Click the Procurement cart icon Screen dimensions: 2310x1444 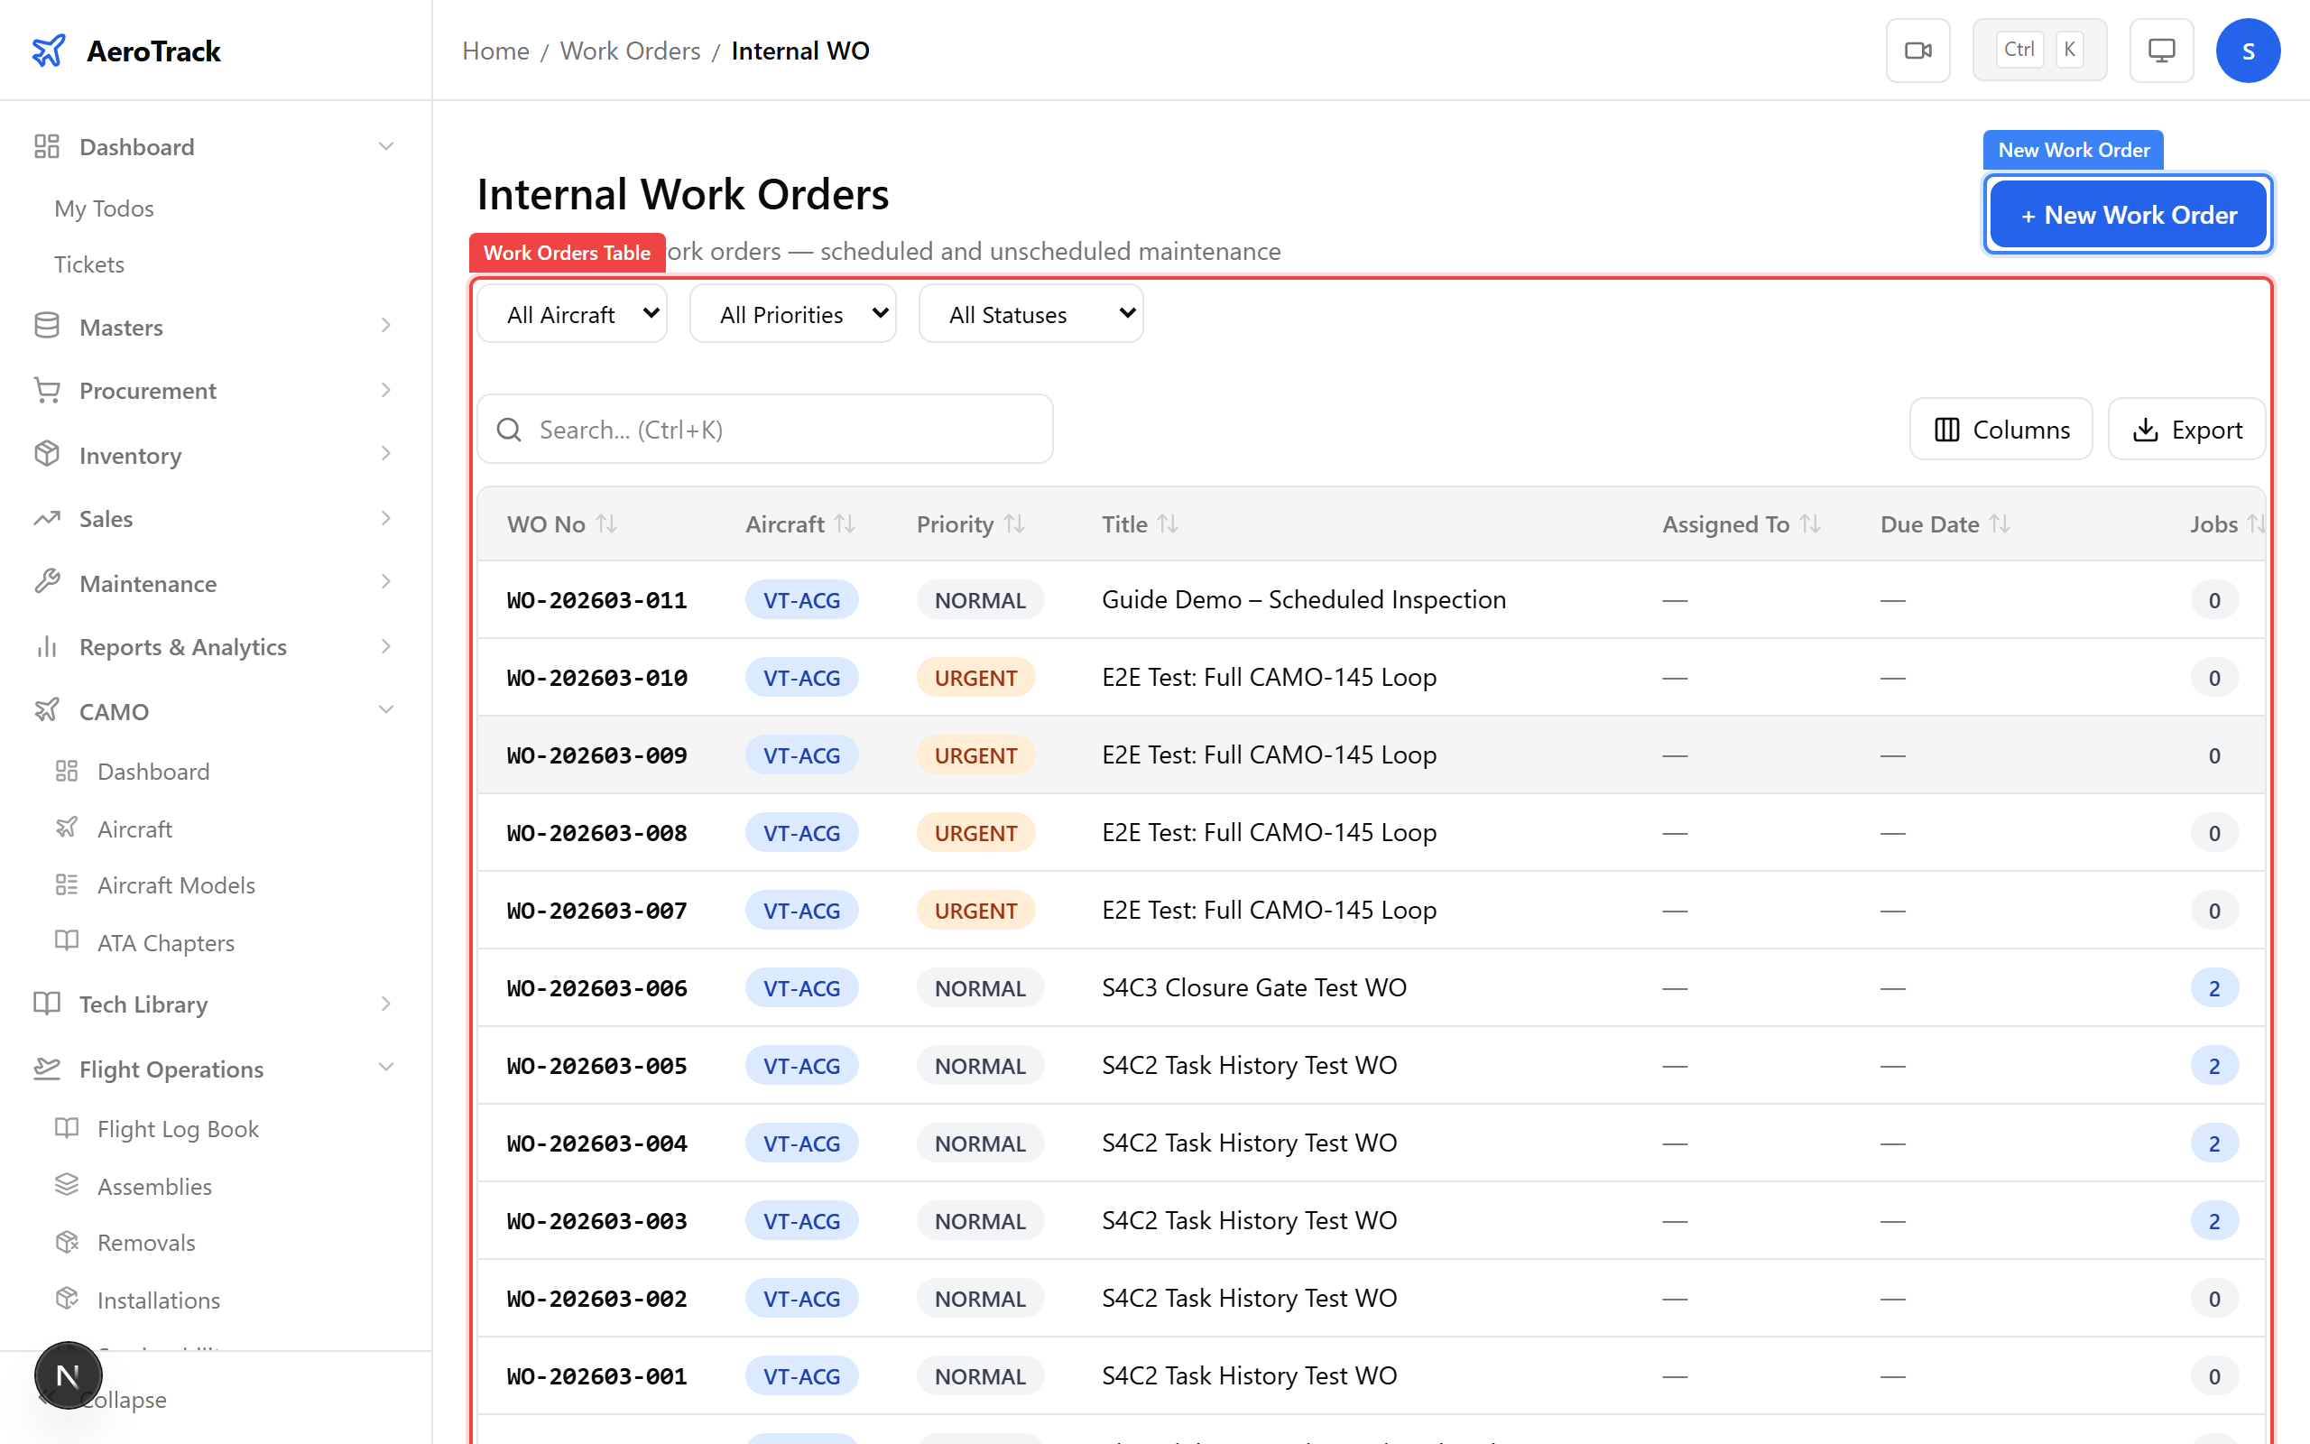[x=48, y=390]
